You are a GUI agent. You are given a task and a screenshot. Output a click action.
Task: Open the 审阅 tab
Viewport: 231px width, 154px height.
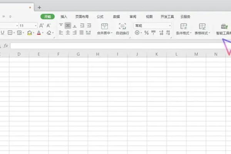click(x=133, y=17)
